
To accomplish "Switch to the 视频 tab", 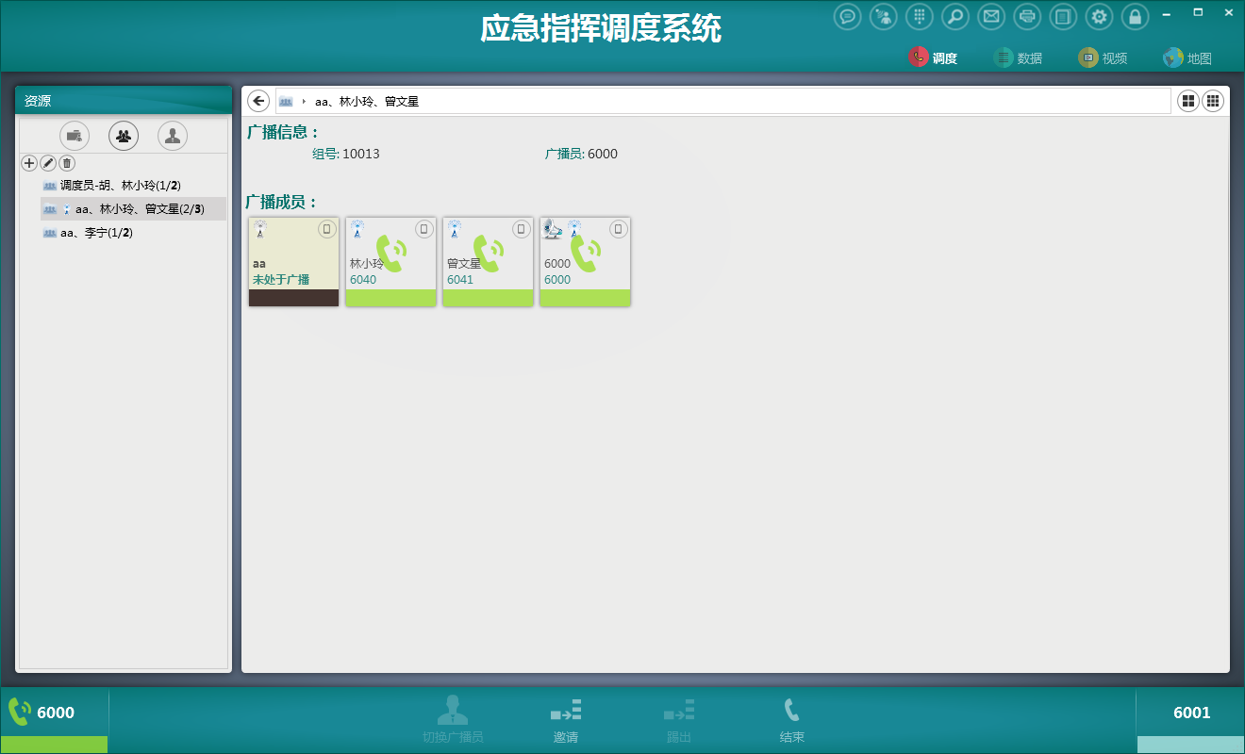I will (1104, 57).
